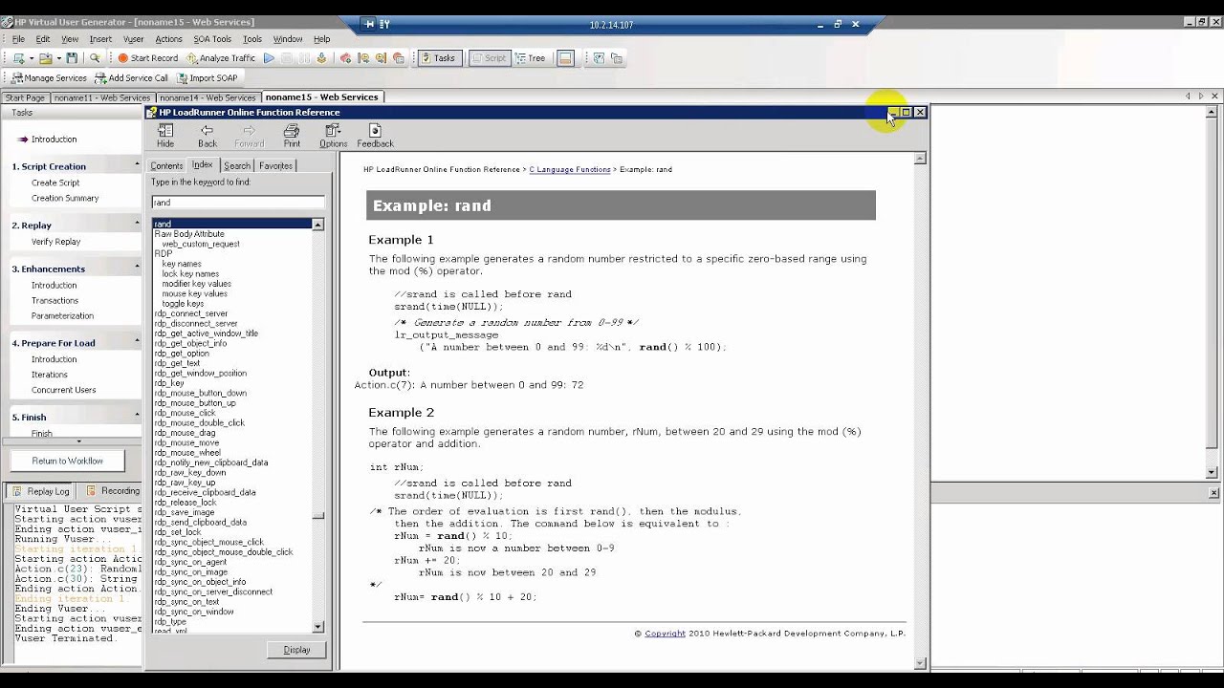Click the Display button below the index
The height and width of the screenshot is (688, 1224).
tap(296, 650)
